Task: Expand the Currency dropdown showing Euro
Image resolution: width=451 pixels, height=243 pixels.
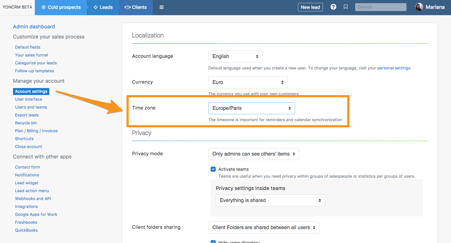Action: coord(248,82)
